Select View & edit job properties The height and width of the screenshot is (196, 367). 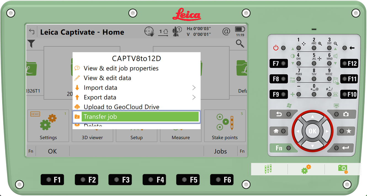(136, 68)
